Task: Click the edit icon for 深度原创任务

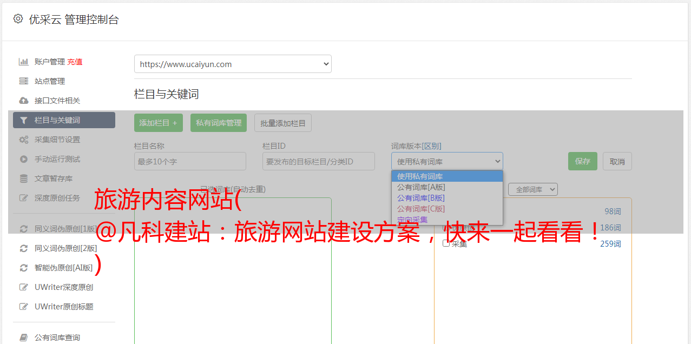Action: [x=24, y=198]
